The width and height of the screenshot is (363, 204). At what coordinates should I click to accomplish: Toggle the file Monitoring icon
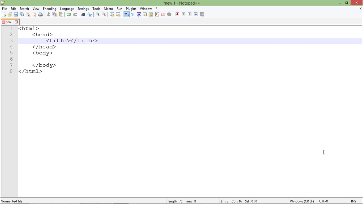[169, 14]
